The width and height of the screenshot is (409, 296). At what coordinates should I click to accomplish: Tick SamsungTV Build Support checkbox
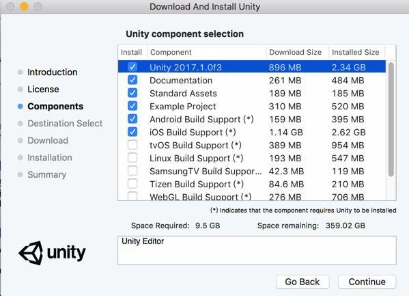click(x=132, y=171)
